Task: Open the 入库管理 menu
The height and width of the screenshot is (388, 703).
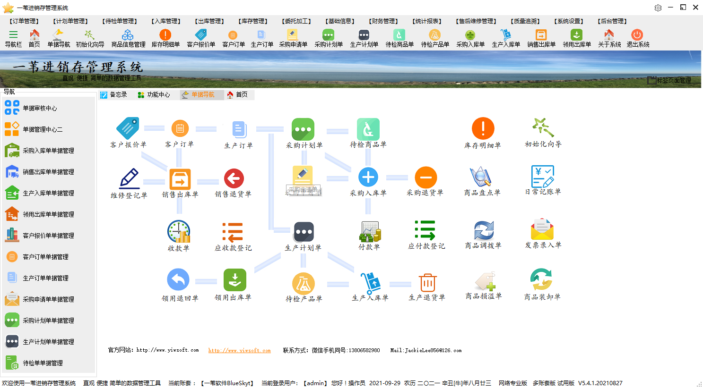Action: click(x=166, y=21)
